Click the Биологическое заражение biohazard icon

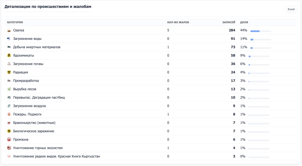pyautogui.click(x=9, y=131)
